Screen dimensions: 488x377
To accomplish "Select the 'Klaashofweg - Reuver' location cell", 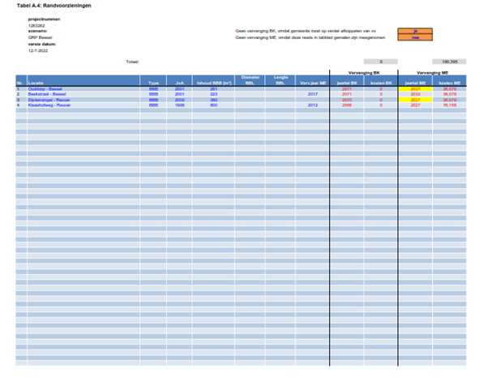I will (49, 105).
